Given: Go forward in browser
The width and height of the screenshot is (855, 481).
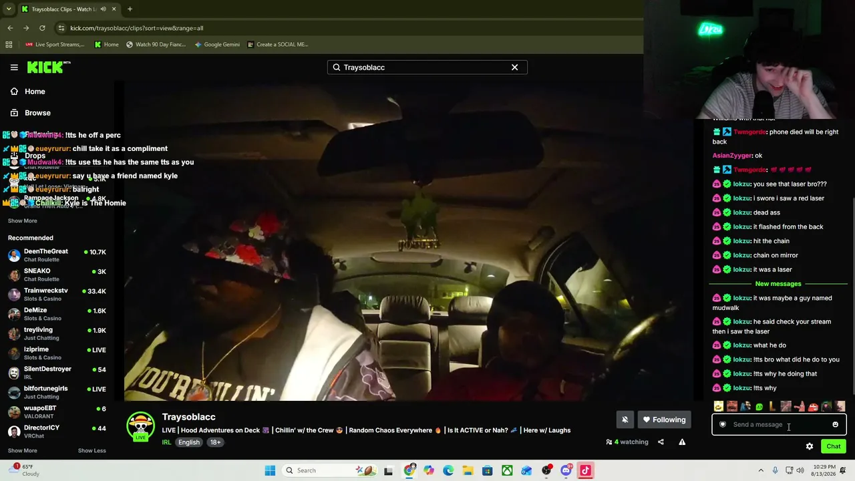Looking at the screenshot, I should [x=26, y=28].
